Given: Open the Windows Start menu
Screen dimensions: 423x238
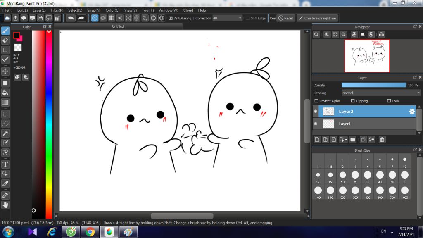Looking at the screenshot, I should pyautogui.click(x=8, y=232).
